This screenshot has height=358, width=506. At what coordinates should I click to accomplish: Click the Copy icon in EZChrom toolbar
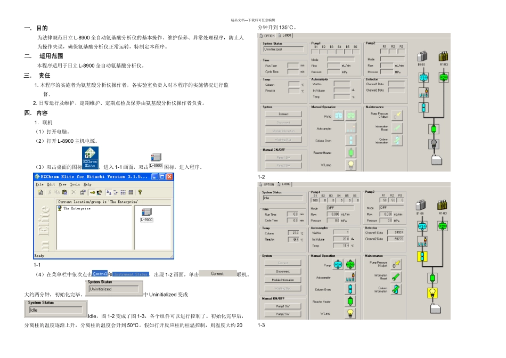pyautogui.click(x=57, y=192)
